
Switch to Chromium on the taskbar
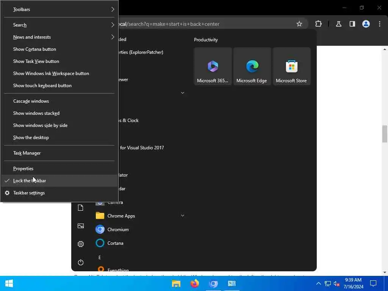pyautogui.click(x=213, y=283)
